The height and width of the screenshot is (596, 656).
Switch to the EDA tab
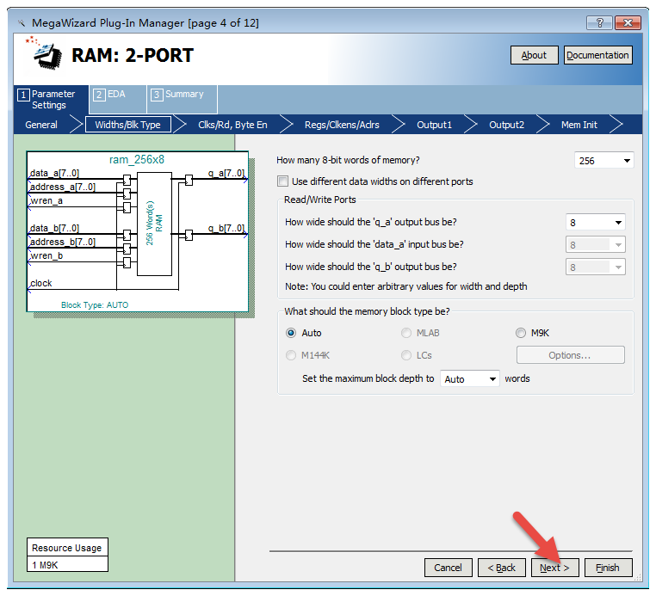[118, 100]
